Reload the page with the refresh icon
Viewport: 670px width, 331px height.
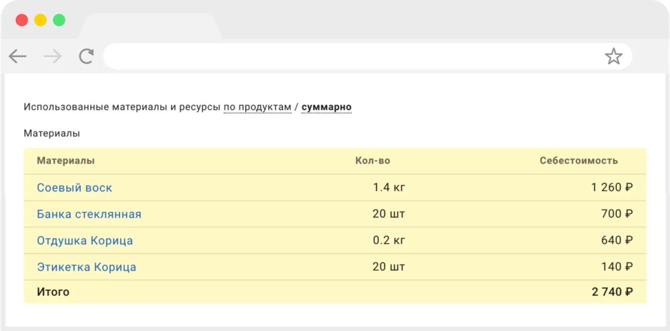click(x=86, y=56)
